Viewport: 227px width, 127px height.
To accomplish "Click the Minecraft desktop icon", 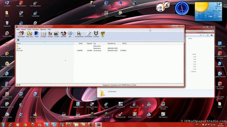I will [106, 115].
